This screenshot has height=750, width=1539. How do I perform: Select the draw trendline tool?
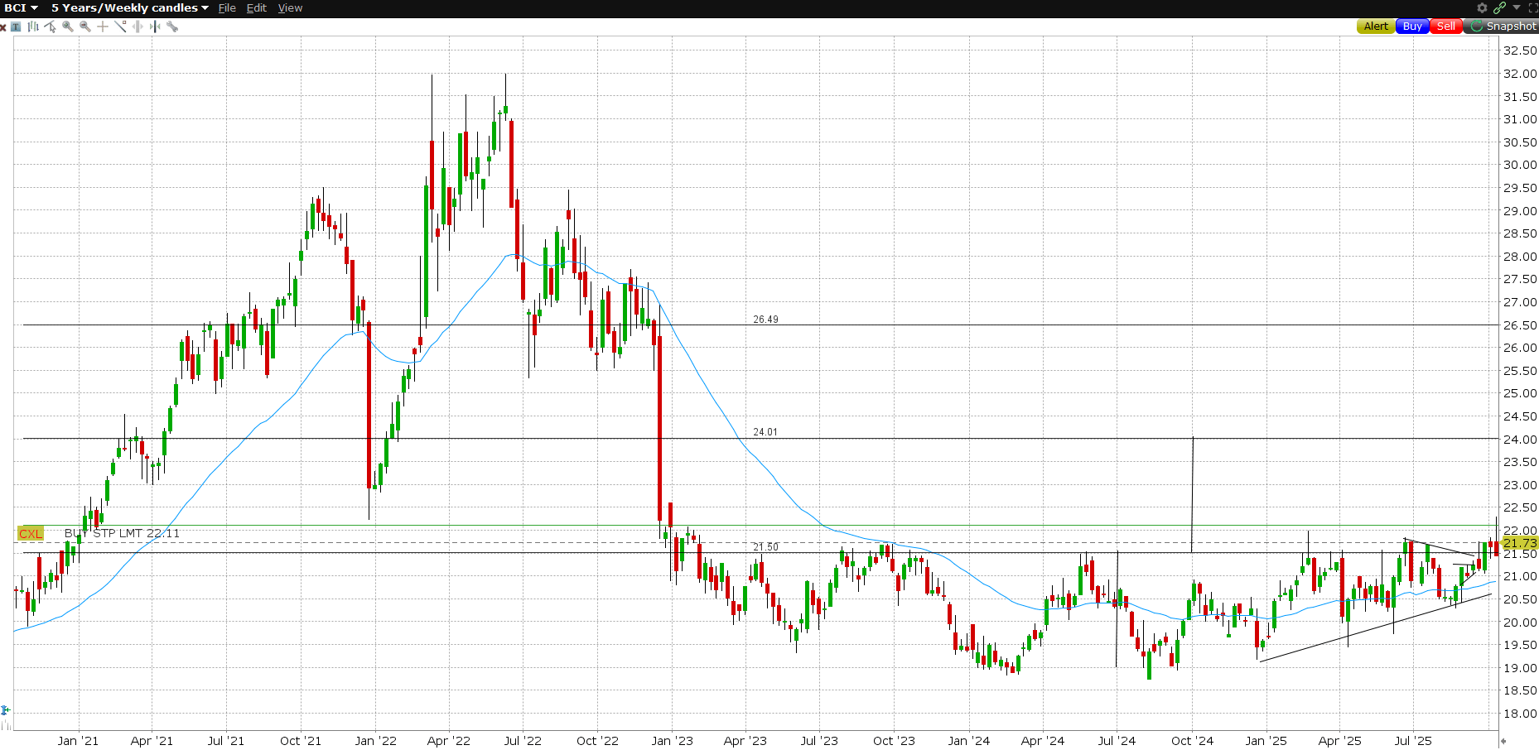120,26
